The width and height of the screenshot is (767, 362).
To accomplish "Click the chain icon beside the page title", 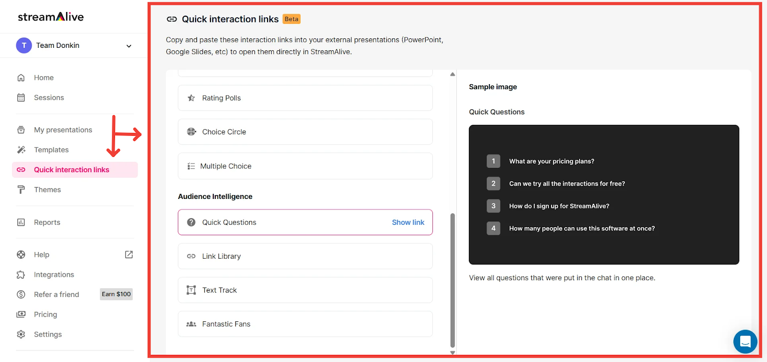I will (x=172, y=19).
